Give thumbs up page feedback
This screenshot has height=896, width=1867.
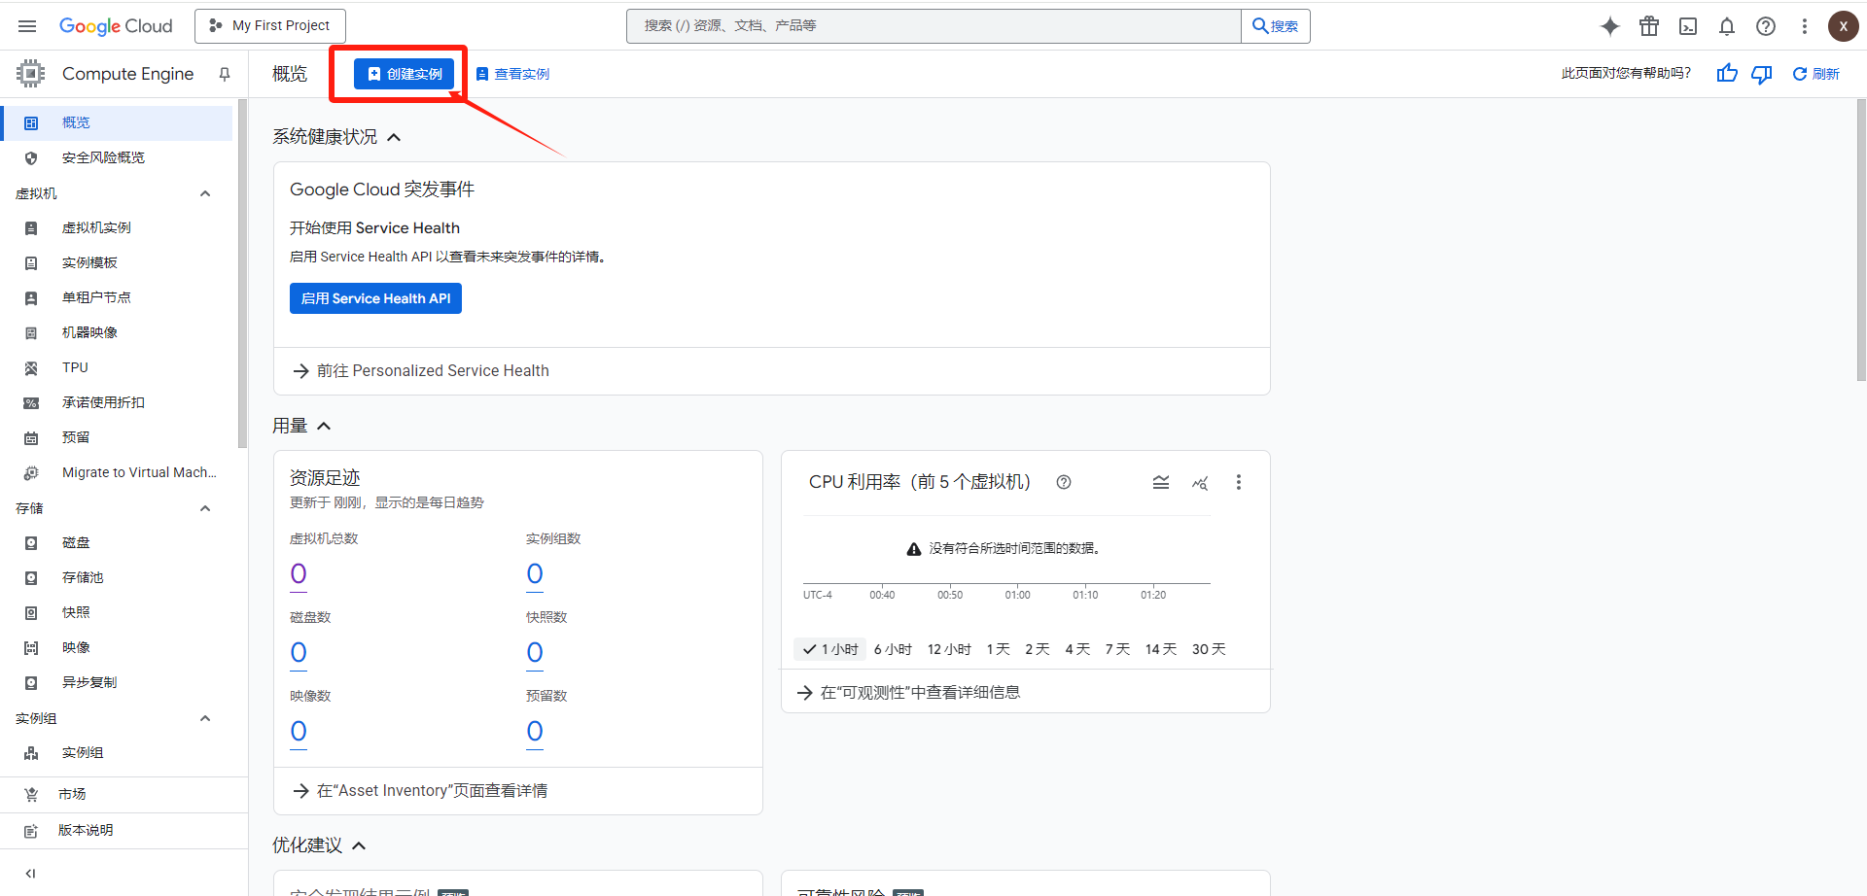coord(1727,74)
